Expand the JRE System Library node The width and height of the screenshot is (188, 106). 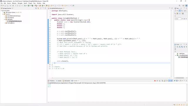point(3,12)
